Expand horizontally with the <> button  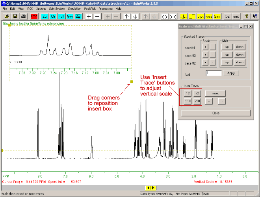165,17
